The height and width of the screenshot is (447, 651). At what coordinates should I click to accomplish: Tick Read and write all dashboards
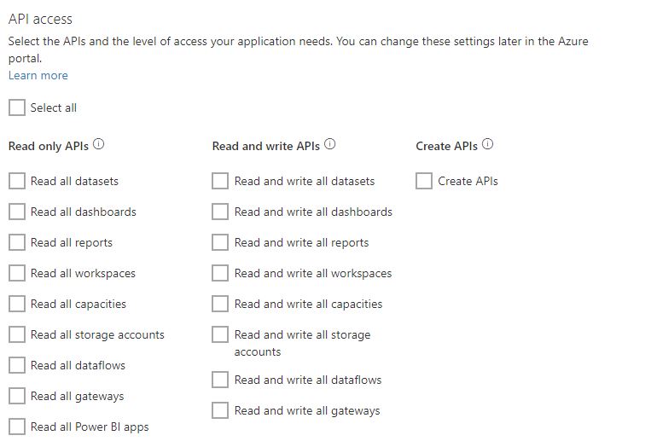pyautogui.click(x=220, y=212)
